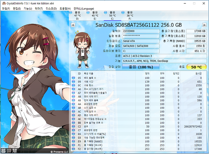209x154 pixels.
Task: Click the Serial ATA interface field
Action: (x=141, y=41)
